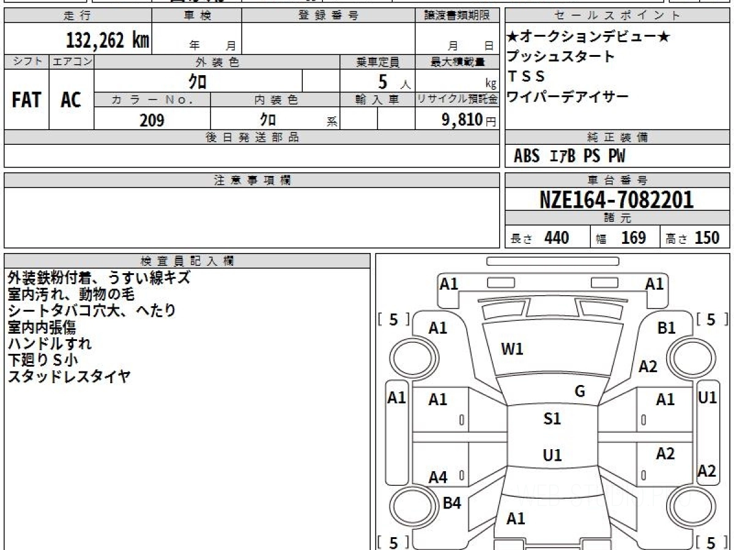Viewport: 734px width, 550px height.
Task: Select the note line シートタバコ穴大、へたり
Action: coord(92,310)
